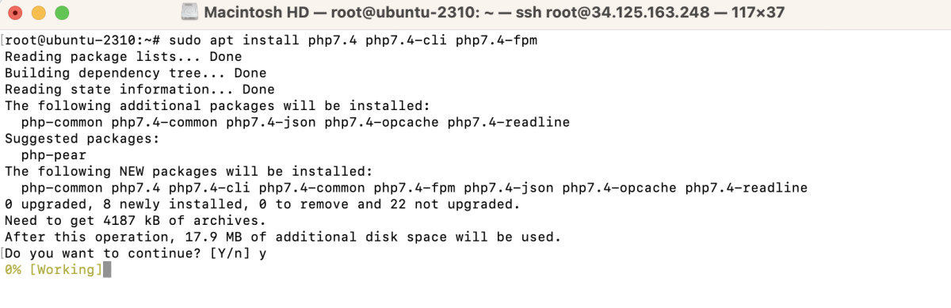The image size is (951, 308).
Task: Click the gray terminal cursor block
Action: tap(108, 270)
